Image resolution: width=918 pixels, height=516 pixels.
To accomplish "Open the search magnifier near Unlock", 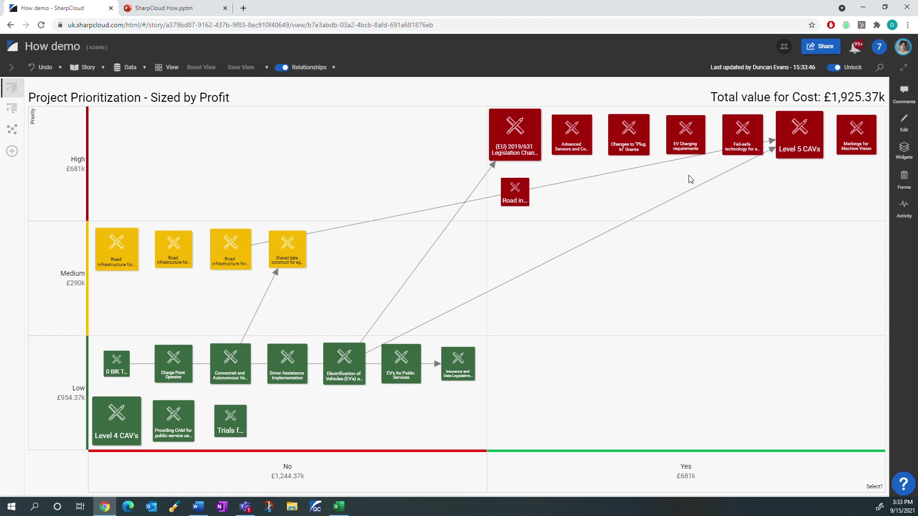I will [879, 67].
